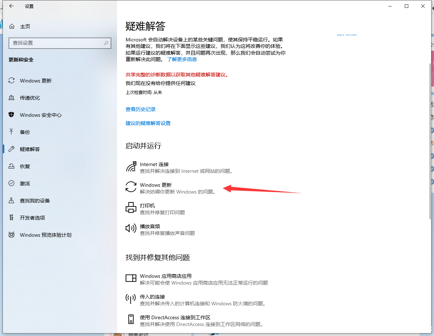This screenshot has height=336, width=434.
Task: Open 建议的疑难解答设置 link
Action: tap(148, 123)
